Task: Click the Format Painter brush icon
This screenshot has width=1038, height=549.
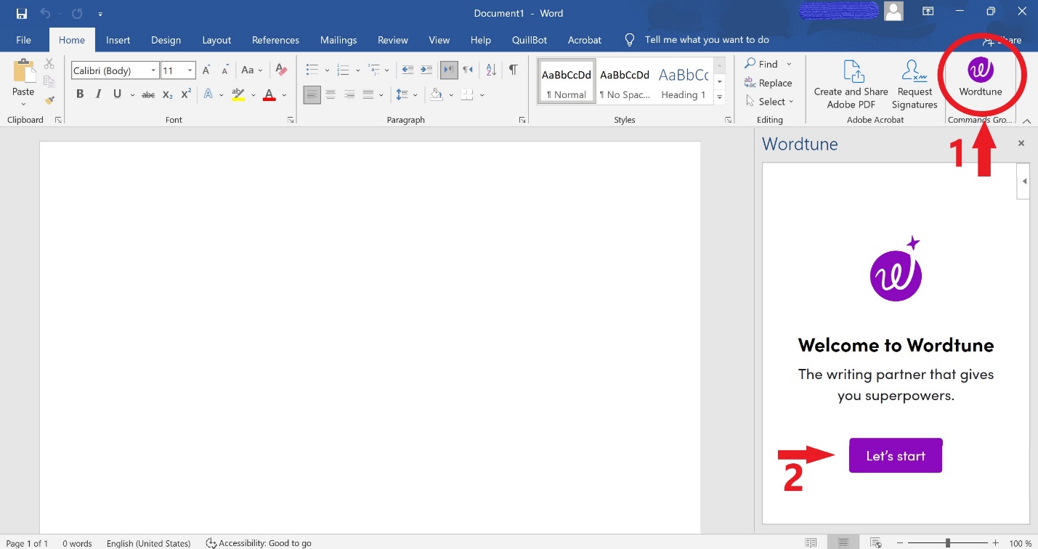Action: point(49,100)
